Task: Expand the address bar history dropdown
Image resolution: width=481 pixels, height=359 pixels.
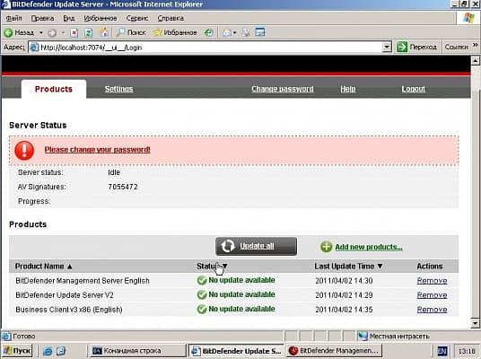Action: pyautogui.click(x=387, y=47)
